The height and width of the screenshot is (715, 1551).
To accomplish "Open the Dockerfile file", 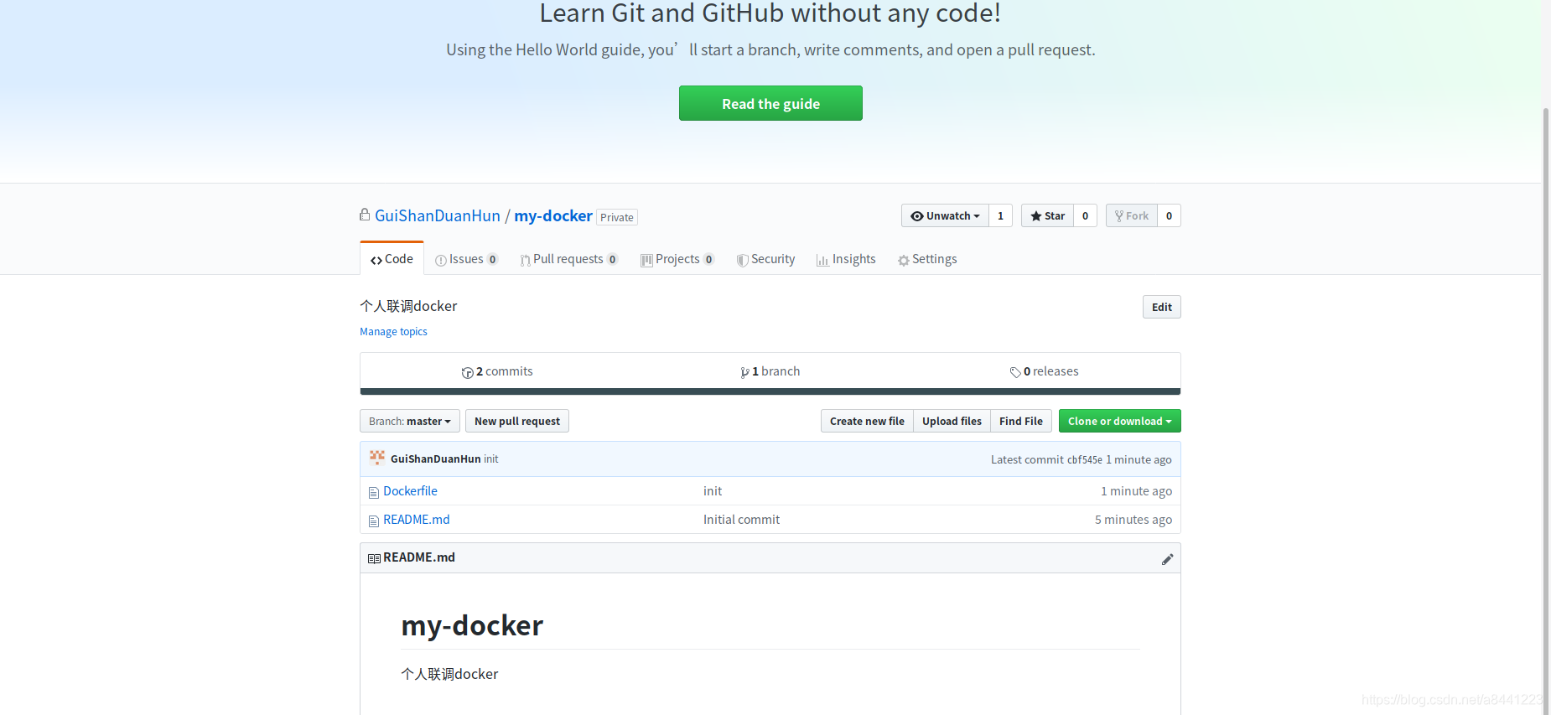I will tap(410, 491).
